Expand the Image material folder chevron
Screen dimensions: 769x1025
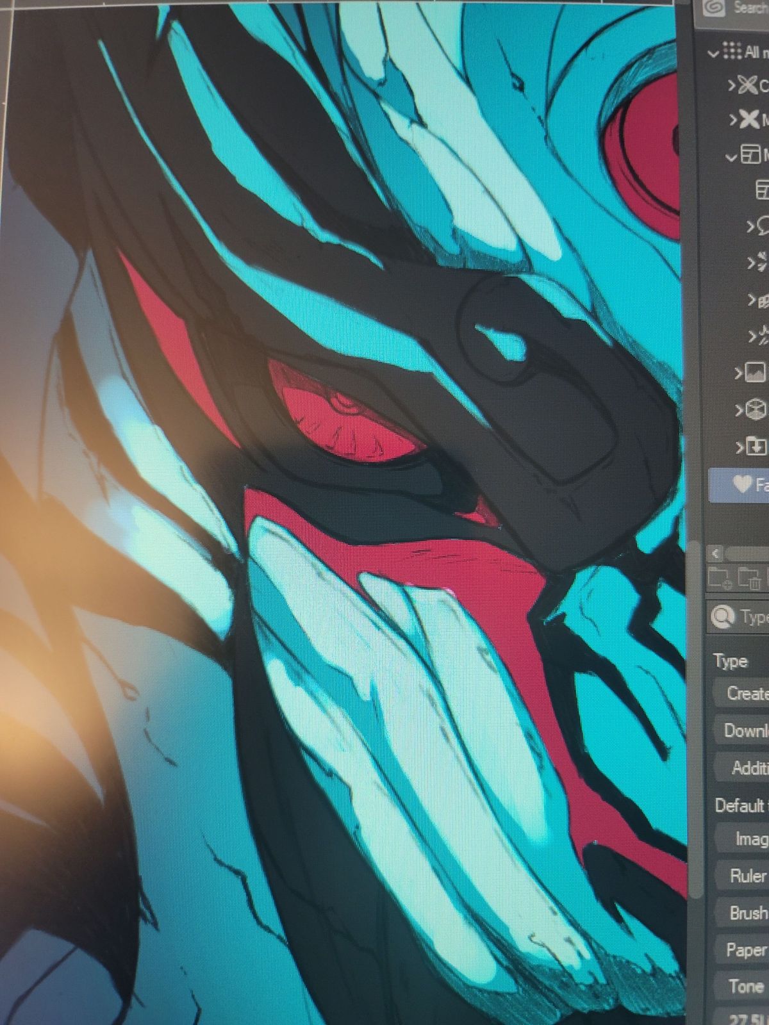point(738,372)
